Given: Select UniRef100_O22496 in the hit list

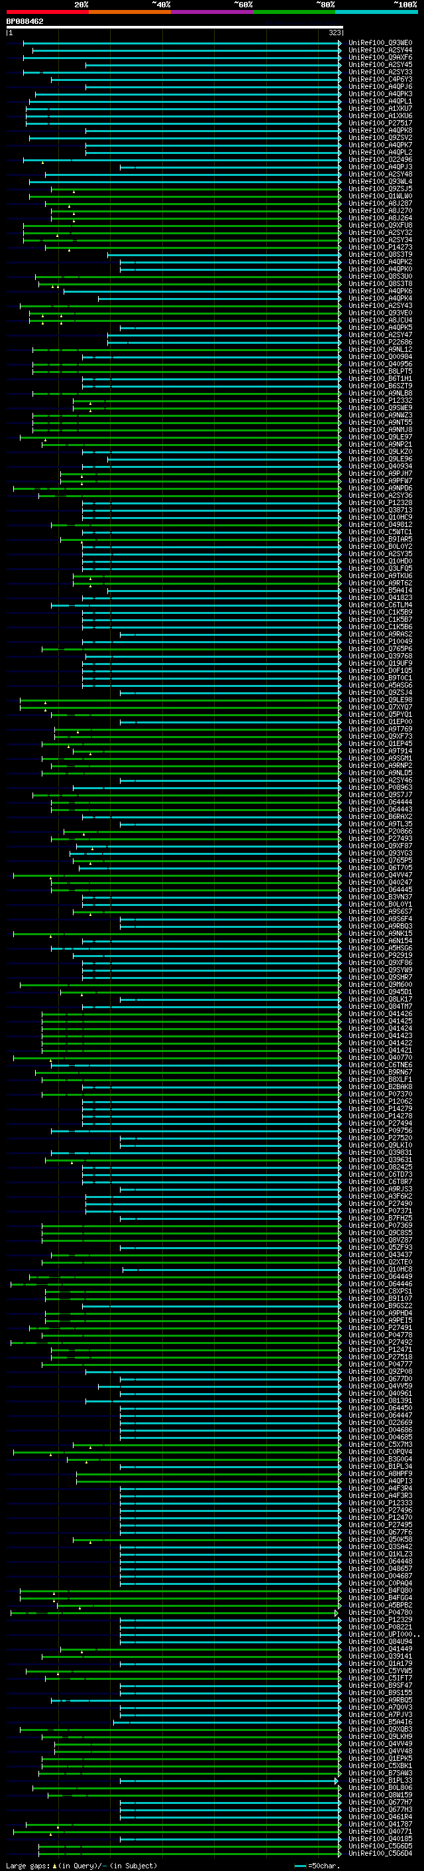Looking at the screenshot, I should pos(380,160).
